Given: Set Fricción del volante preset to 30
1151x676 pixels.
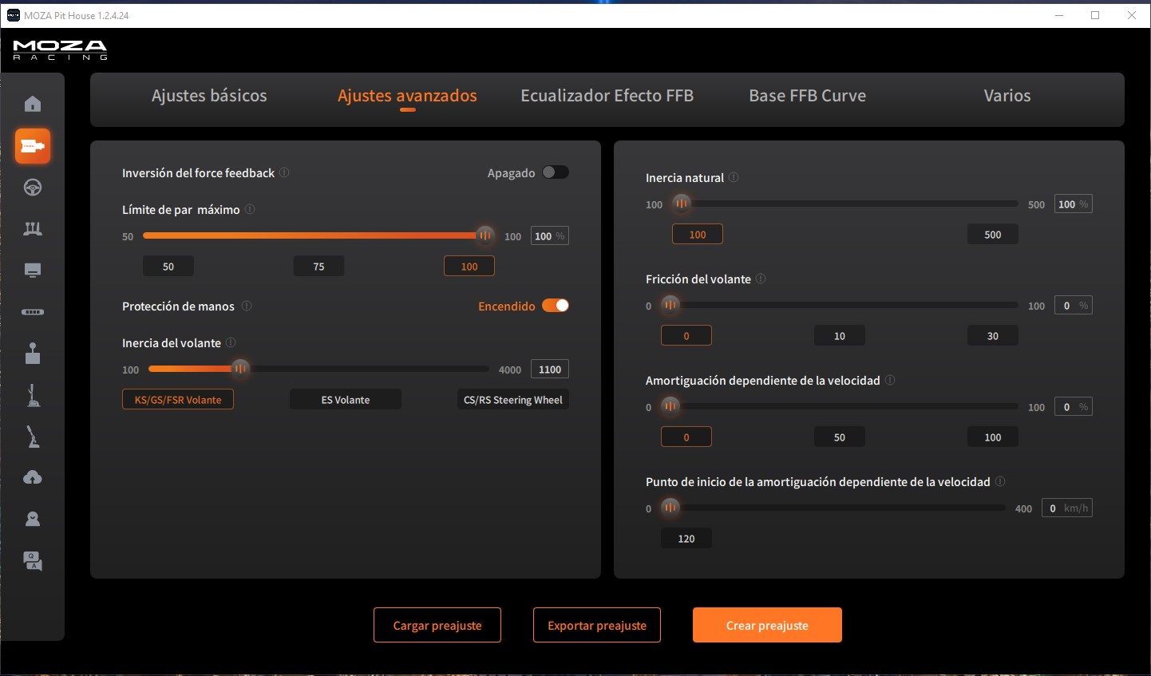Looking at the screenshot, I should pos(993,336).
